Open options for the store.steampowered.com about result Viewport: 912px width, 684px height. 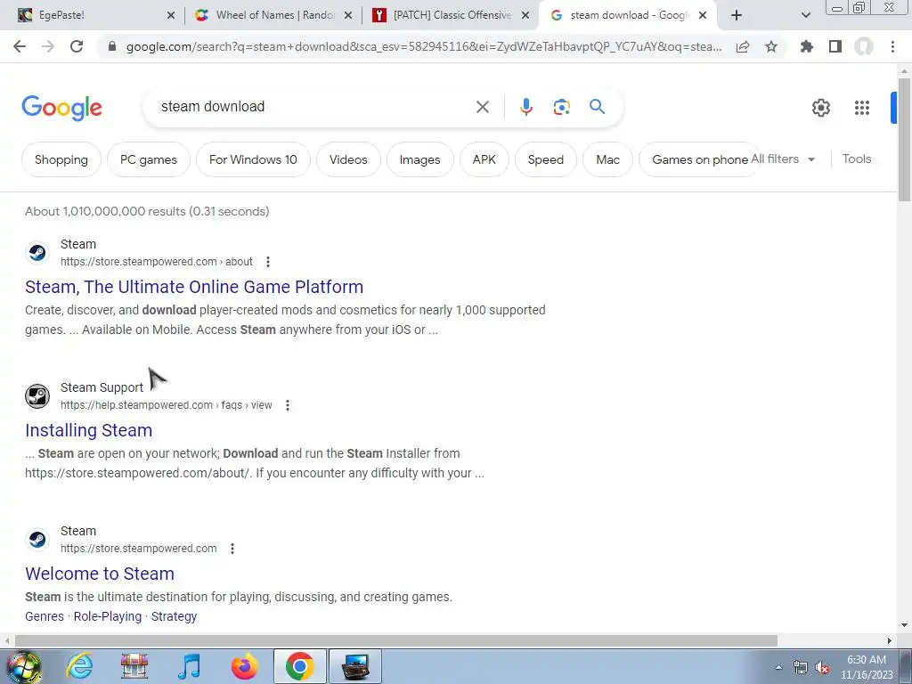click(268, 262)
